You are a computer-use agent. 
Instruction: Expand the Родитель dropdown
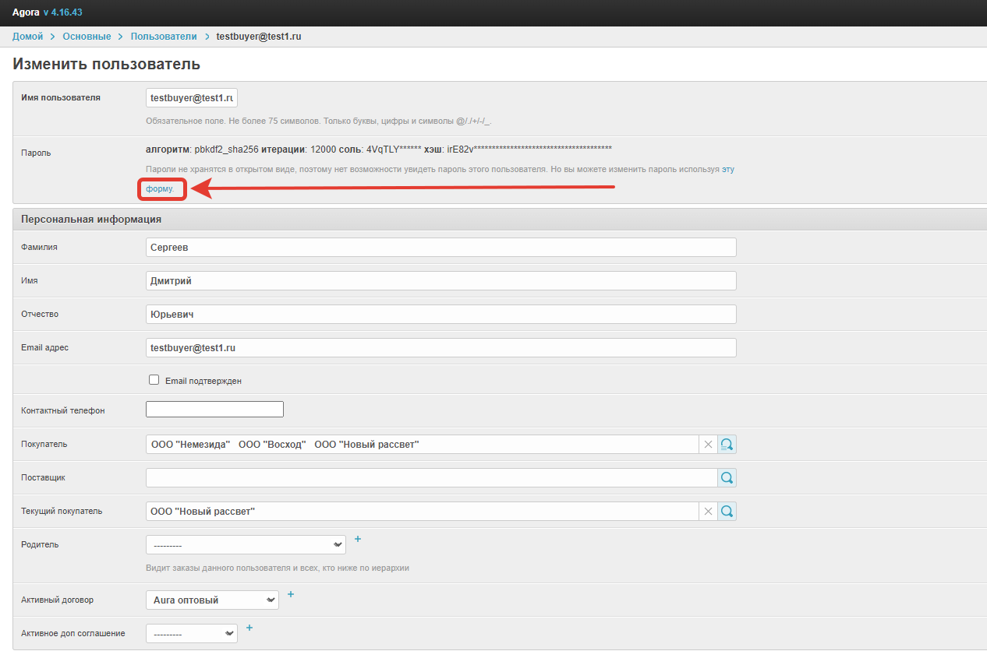tap(246, 545)
